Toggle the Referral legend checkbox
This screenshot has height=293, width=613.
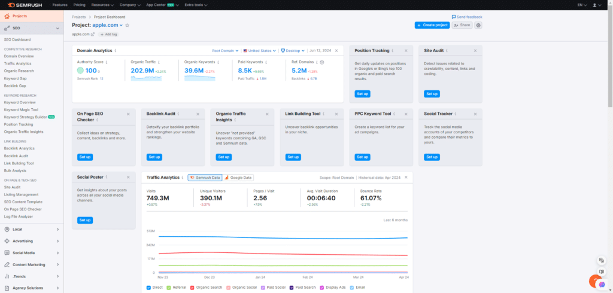coord(169,288)
